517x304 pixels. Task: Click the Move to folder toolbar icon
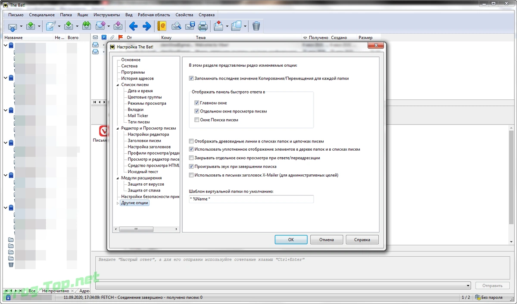pos(218,27)
